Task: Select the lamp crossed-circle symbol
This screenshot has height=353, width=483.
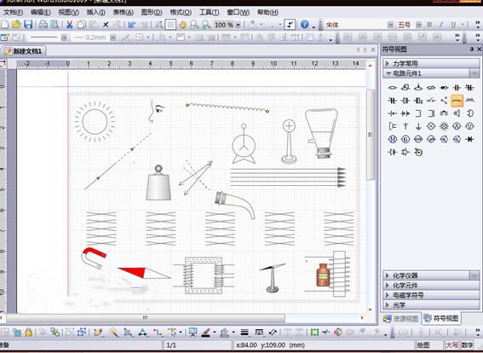Action: (x=431, y=126)
